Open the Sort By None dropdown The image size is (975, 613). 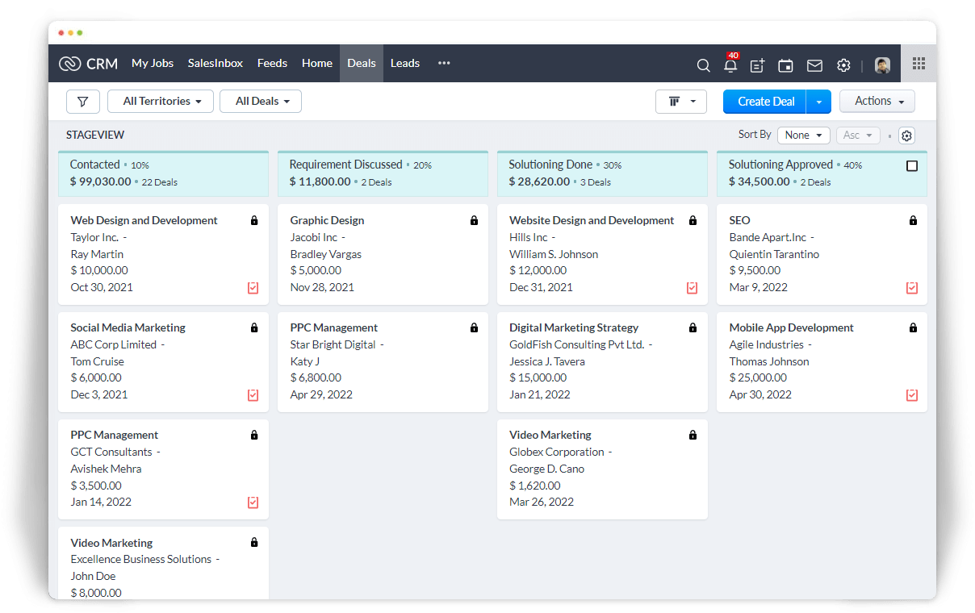tap(803, 135)
